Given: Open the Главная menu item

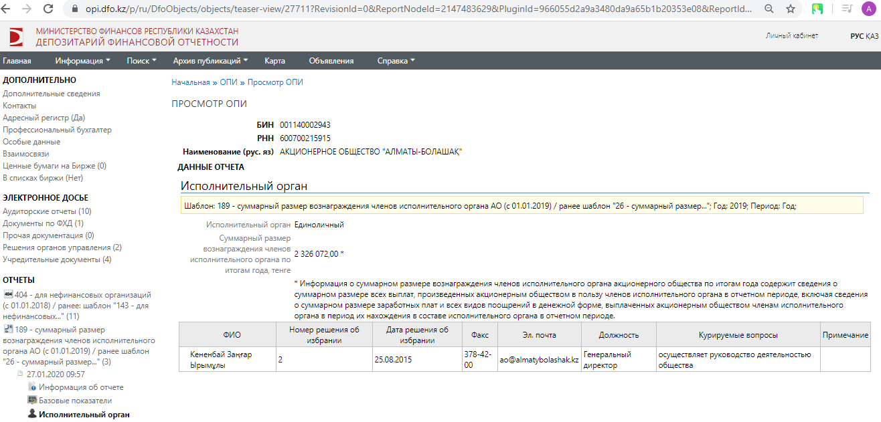Looking at the screenshot, I should 17,61.
